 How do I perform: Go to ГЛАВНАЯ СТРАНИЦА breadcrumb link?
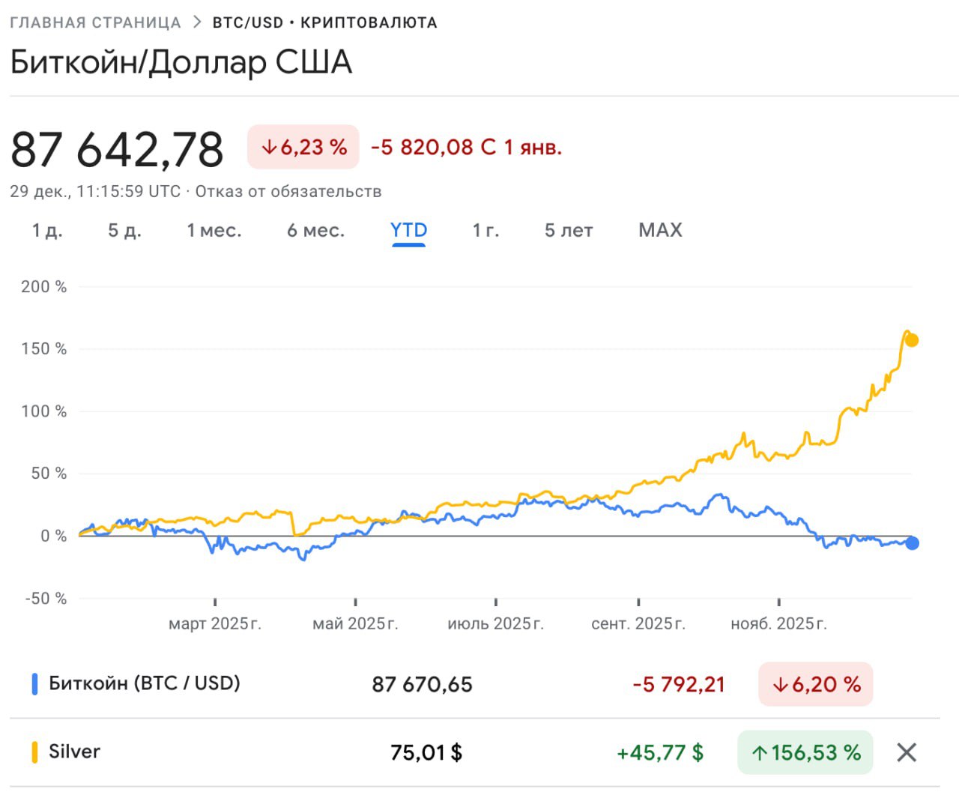(95, 22)
